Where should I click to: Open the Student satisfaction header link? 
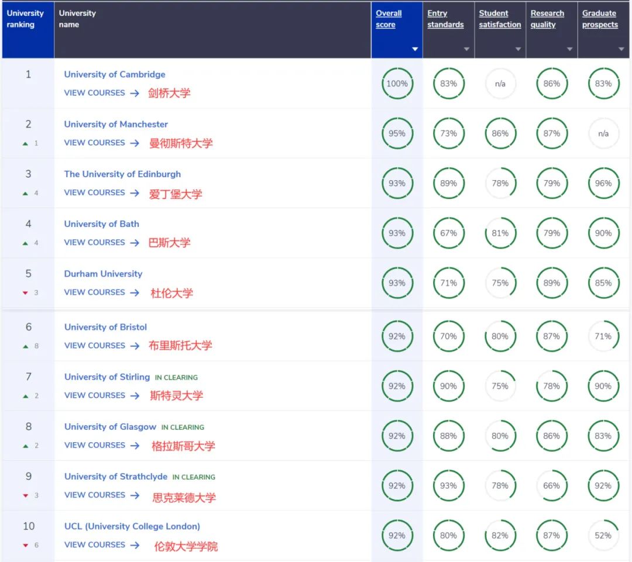pyautogui.click(x=500, y=19)
